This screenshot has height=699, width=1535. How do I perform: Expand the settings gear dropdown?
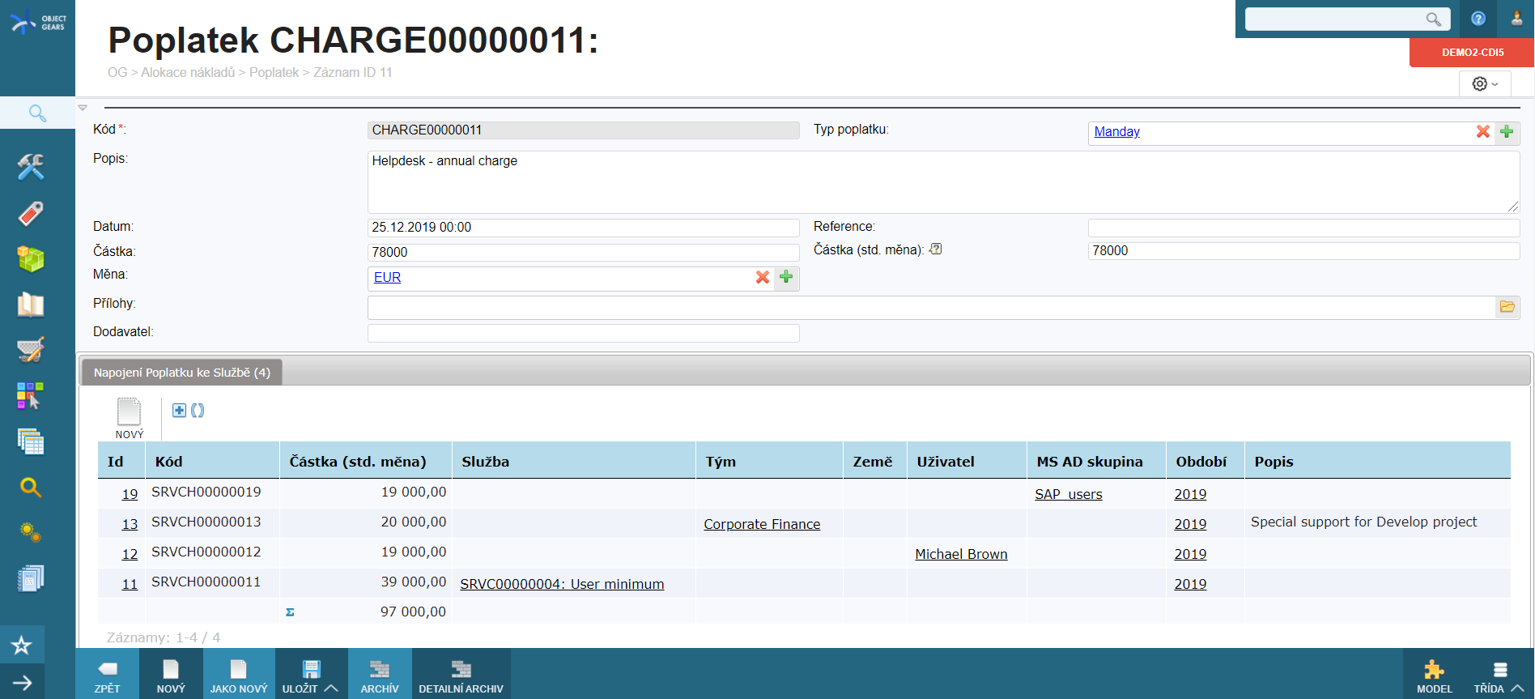(x=1485, y=84)
